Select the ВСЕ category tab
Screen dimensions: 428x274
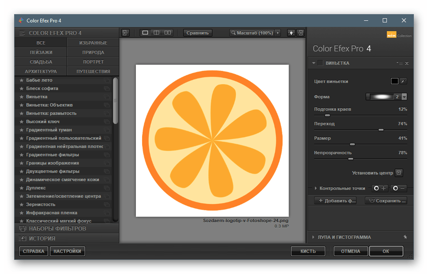click(41, 42)
